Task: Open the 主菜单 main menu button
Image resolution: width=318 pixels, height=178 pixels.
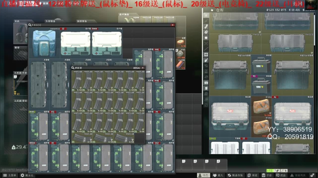Action: (10, 175)
